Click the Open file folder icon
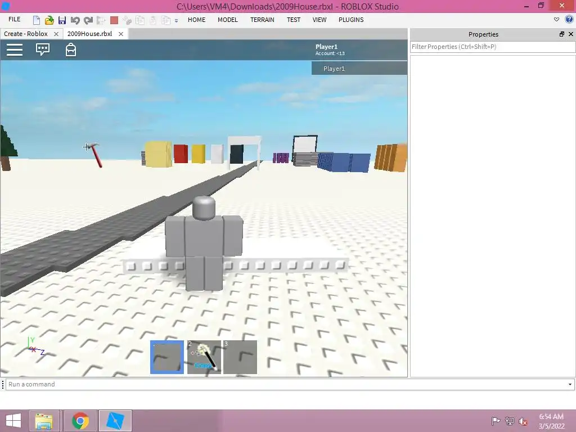Image resolution: width=576 pixels, height=432 pixels. click(49, 20)
